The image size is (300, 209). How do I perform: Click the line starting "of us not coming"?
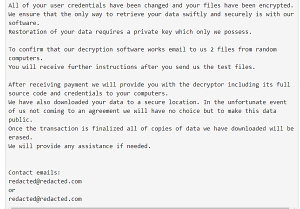142,111
